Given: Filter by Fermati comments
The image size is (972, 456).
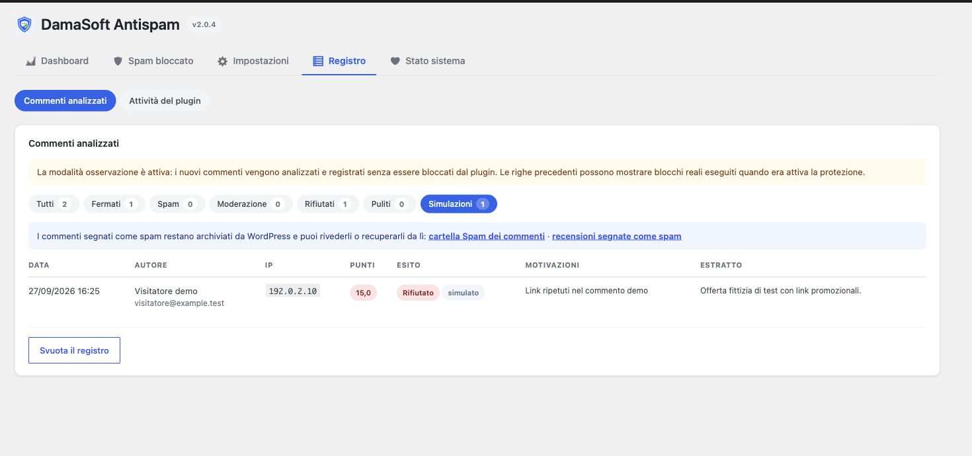Looking at the screenshot, I should pos(114,204).
